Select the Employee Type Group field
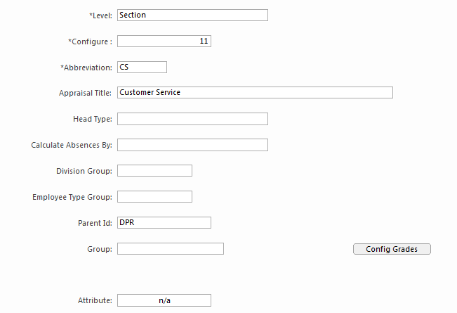 coord(154,197)
